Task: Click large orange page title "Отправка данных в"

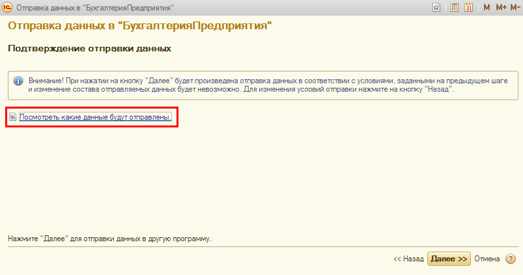Action: (140, 25)
